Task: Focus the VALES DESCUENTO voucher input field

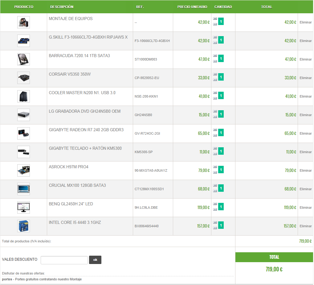Action: [64, 260]
